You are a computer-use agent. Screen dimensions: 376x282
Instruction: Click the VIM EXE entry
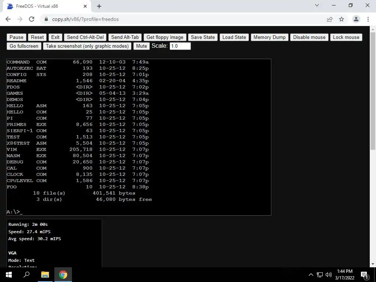click(x=77, y=149)
